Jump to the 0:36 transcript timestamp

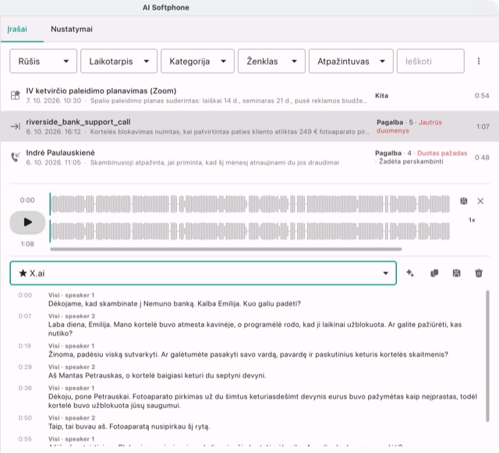pyautogui.click(x=25, y=388)
